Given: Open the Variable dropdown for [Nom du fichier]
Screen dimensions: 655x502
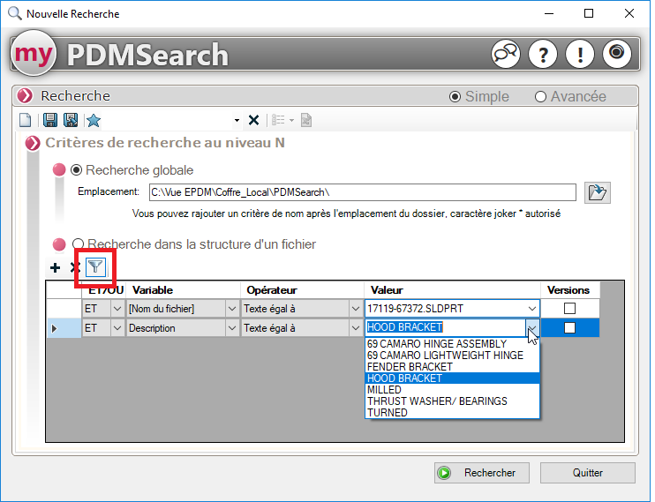Looking at the screenshot, I should [232, 308].
